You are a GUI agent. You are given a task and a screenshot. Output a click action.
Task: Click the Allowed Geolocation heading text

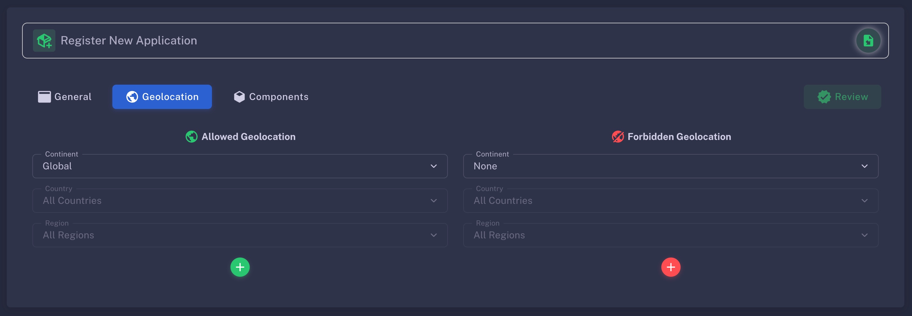[248, 137]
